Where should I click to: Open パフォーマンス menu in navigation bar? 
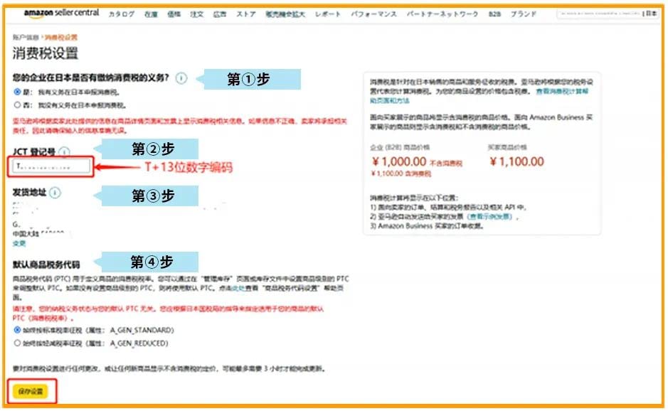(x=374, y=14)
